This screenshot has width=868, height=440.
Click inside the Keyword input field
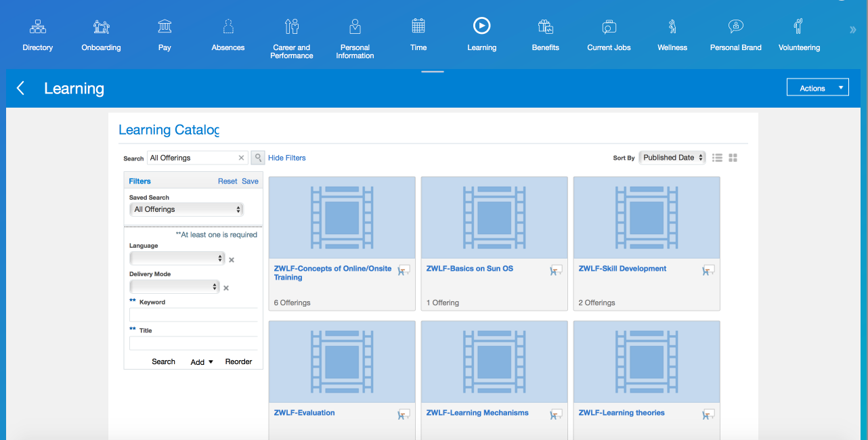coord(193,315)
